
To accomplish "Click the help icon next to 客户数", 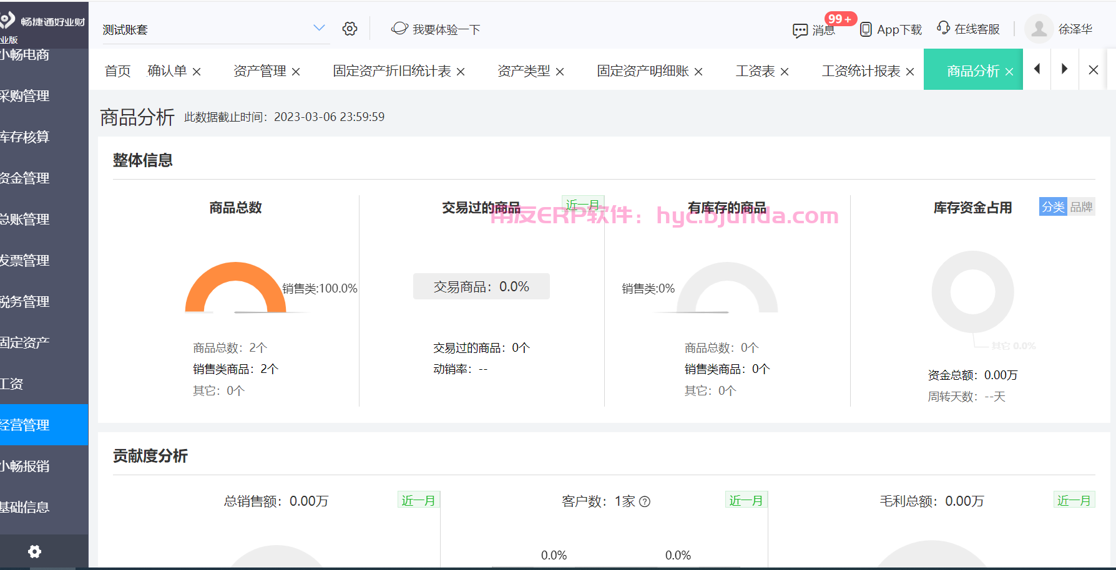I will click(x=645, y=501).
